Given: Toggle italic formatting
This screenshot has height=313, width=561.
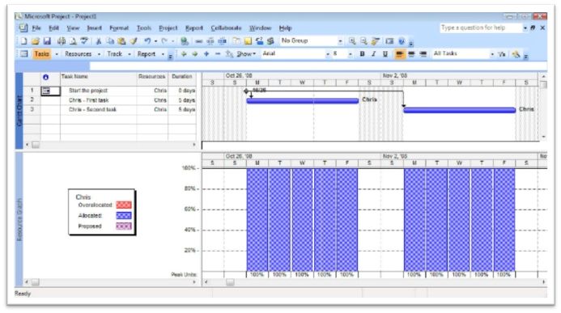Looking at the screenshot, I should click(373, 54).
